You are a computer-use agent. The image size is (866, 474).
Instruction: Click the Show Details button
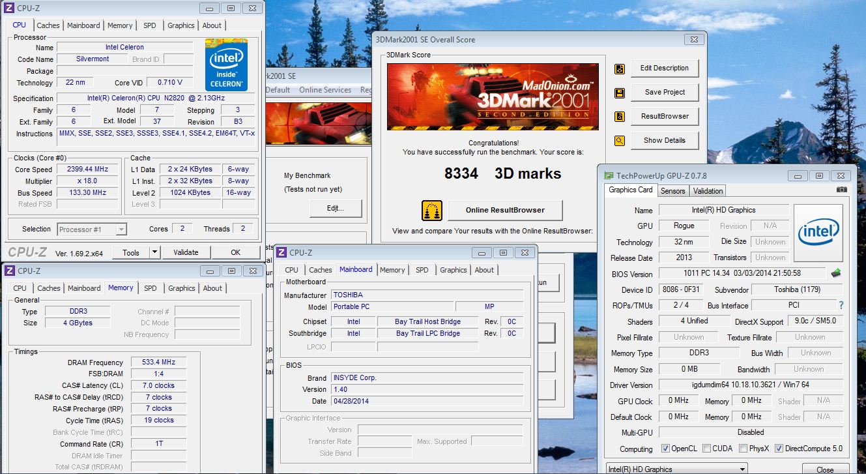coord(664,140)
